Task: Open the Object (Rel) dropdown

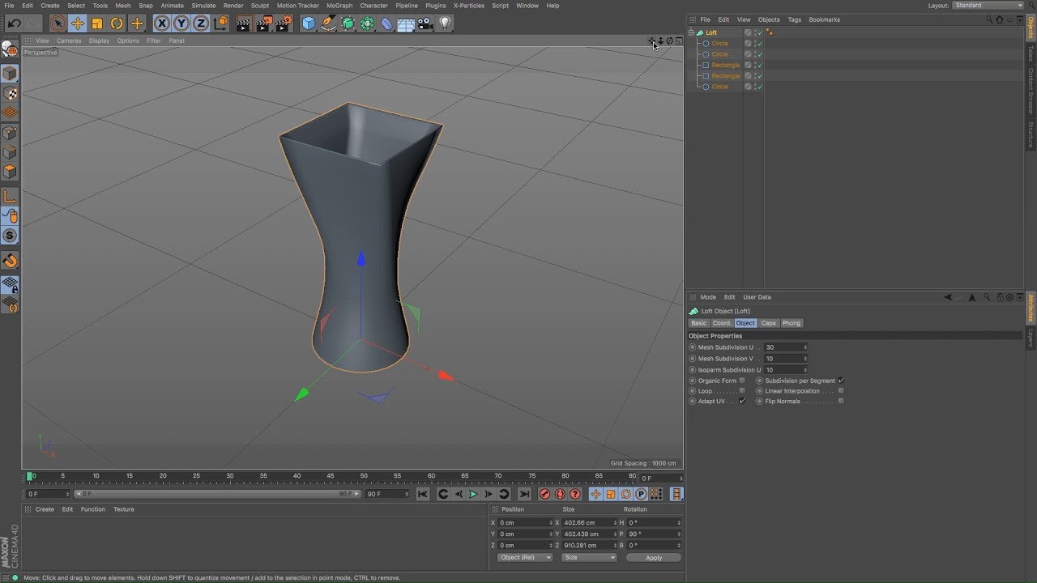Action: pos(525,558)
